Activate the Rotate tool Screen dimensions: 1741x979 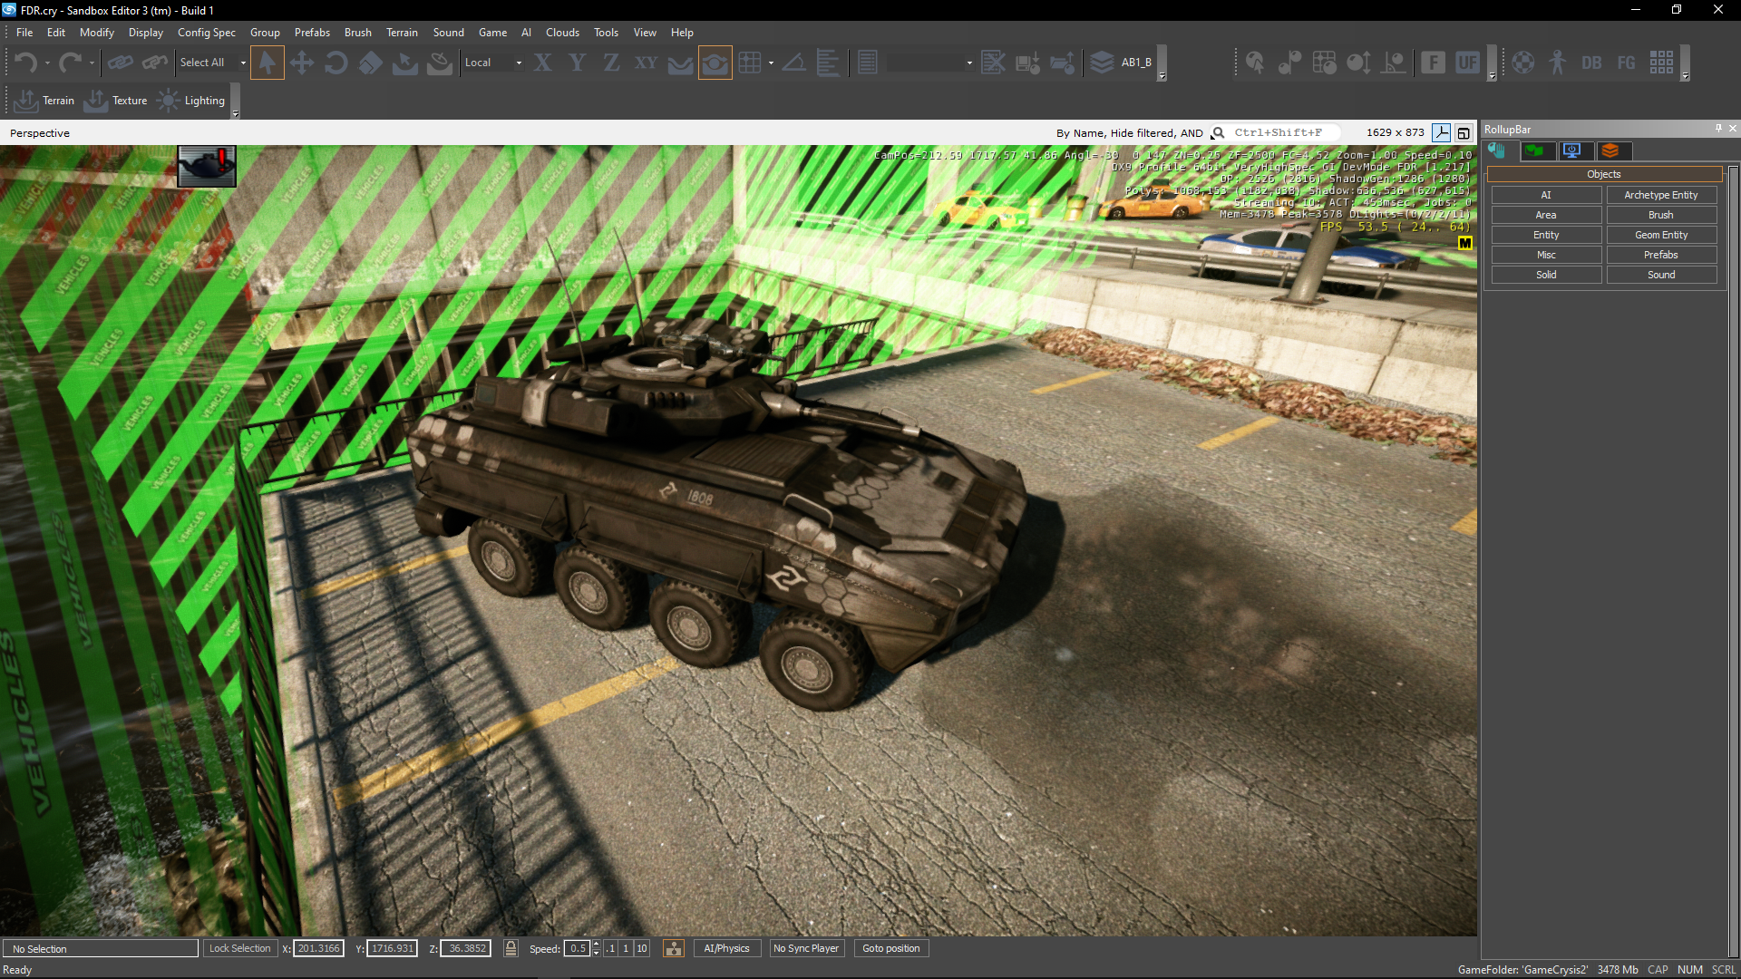(x=336, y=63)
